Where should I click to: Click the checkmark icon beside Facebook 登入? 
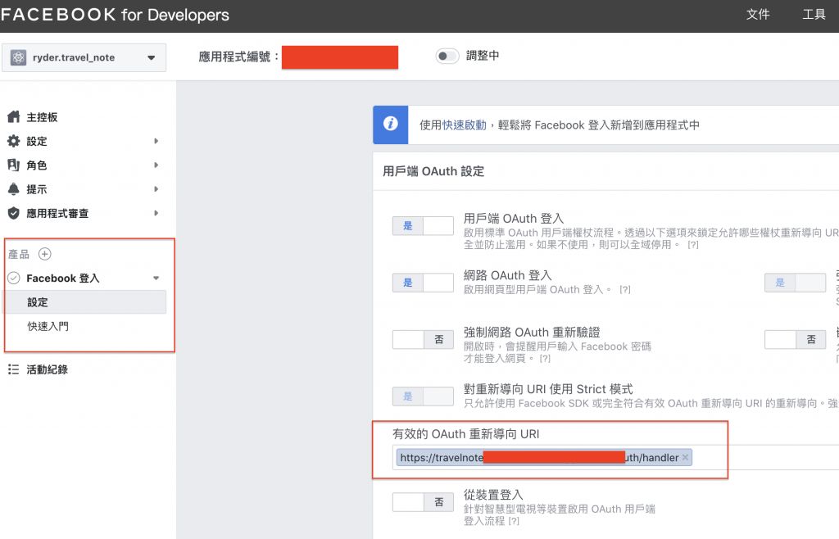[x=14, y=278]
